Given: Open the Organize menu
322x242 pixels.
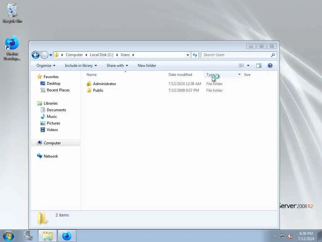Looking at the screenshot, I should (46, 66).
